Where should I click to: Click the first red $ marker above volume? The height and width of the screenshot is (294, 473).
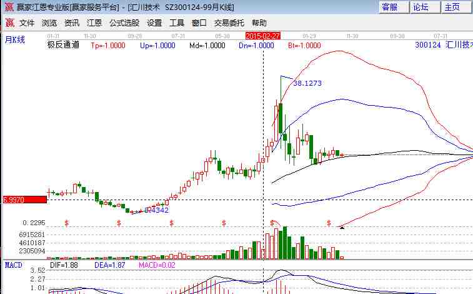point(67,223)
